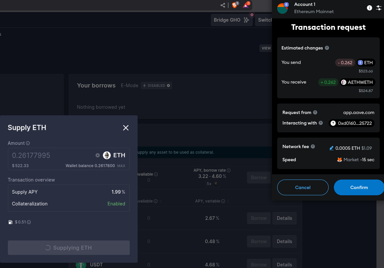This screenshot has width=384, height=268.
Task: Click the amount input 0.26177995
Action: (x=31, y=155)
